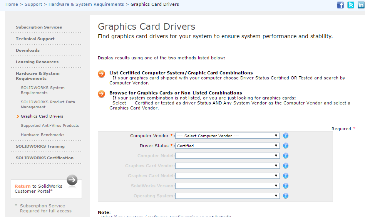This screenshot has height=217, width=365.
Task: Click Hardware & System Requirements breadcrumb
Action: click(x=86, y=4)
